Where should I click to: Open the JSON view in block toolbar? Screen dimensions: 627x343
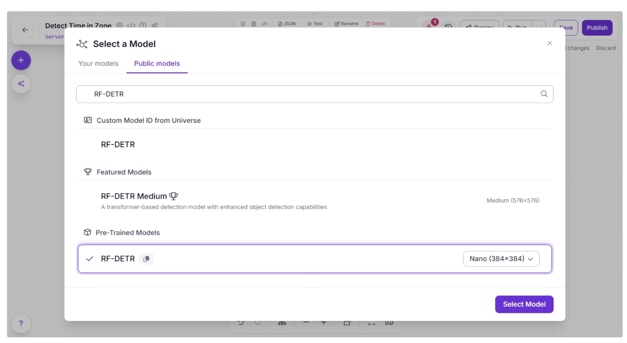[287, 24]
